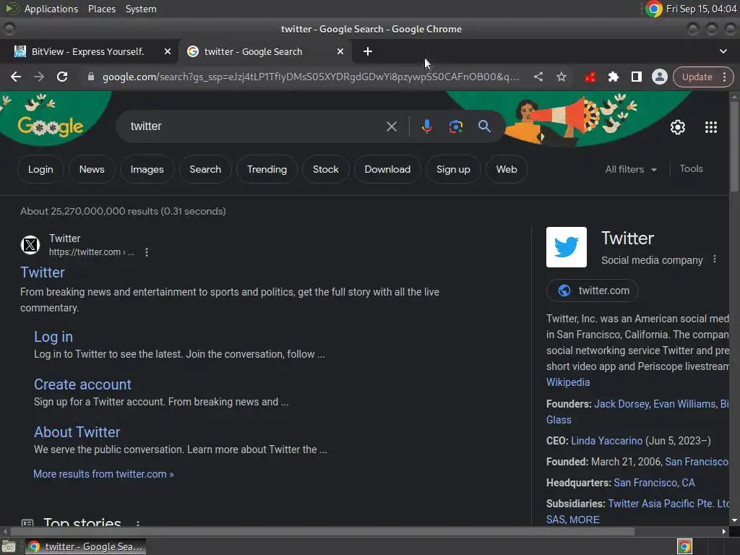
Task: Open the System menu
Action: click(x=141, y=9)
